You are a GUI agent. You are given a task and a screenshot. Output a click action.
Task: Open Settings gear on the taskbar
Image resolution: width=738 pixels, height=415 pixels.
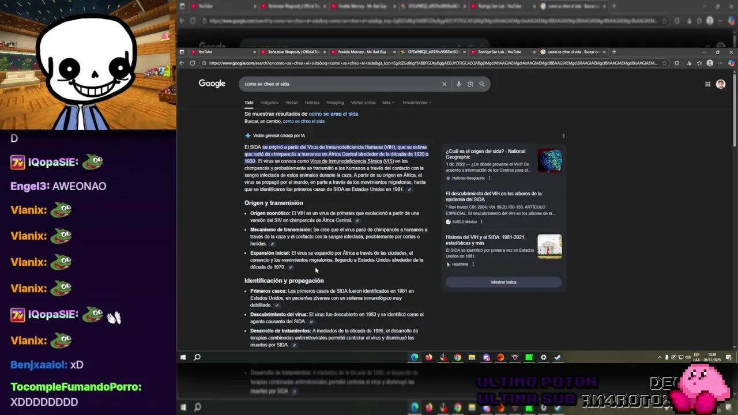[543, 357]
